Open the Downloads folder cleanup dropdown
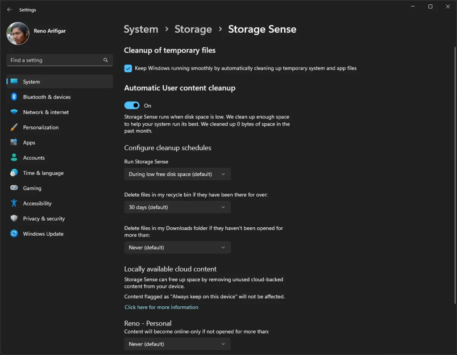The width and height of the screenshot is (457, 355). [177, 247]
